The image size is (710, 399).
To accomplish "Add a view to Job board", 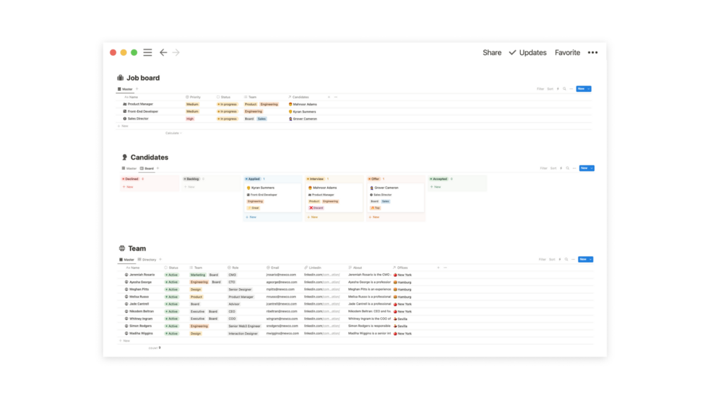I will click(x=137, y=89).
